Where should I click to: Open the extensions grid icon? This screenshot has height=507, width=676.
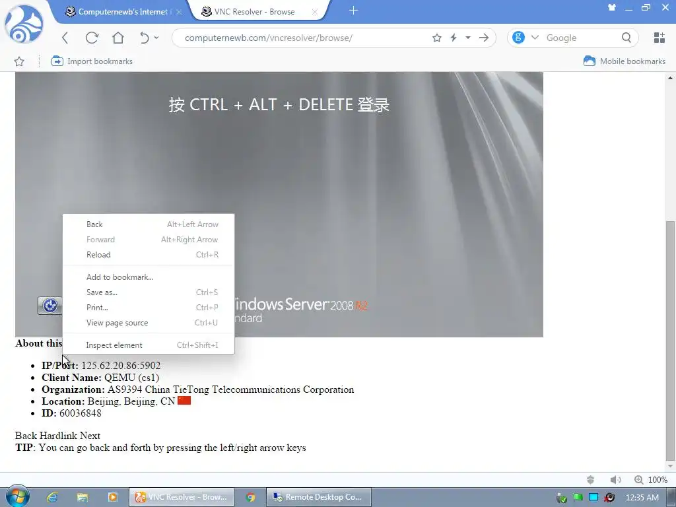click(x=659, y=38)
